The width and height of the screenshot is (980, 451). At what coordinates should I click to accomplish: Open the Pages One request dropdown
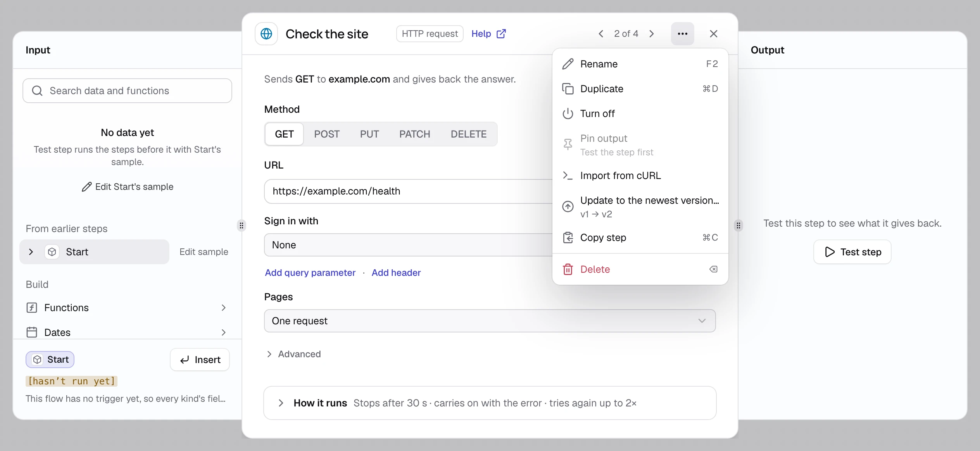490,321
